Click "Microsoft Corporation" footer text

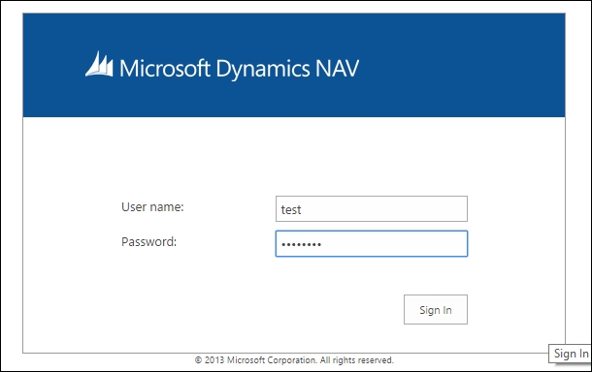tap(272, 360)
